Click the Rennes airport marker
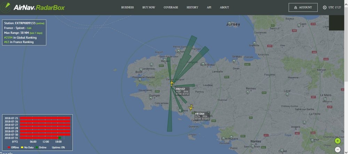Viewport: 348px width, 154px height. click(247, 92)
